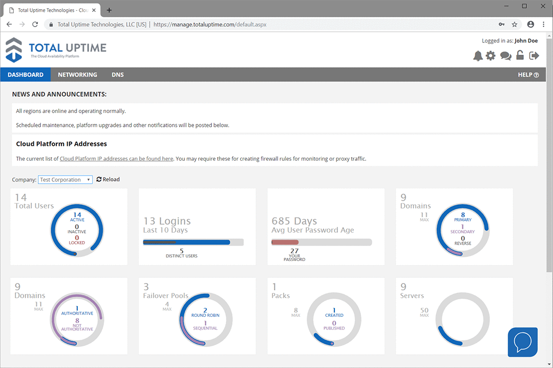Open the settings gear icon
The width and height of the screenshot is (553, 368).
(491, 55)
